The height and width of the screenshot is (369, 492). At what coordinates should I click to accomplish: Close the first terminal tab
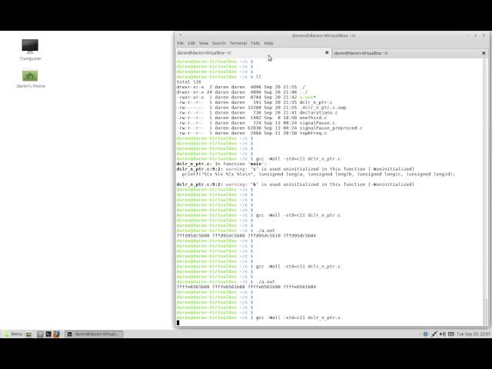[x=327, y=53]
